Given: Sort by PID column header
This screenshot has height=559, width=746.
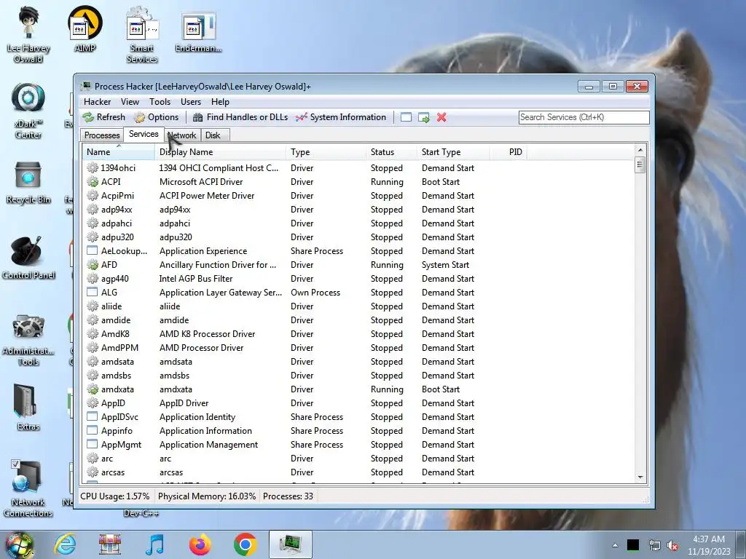Looking at the screenshot, I should point(508,152).
